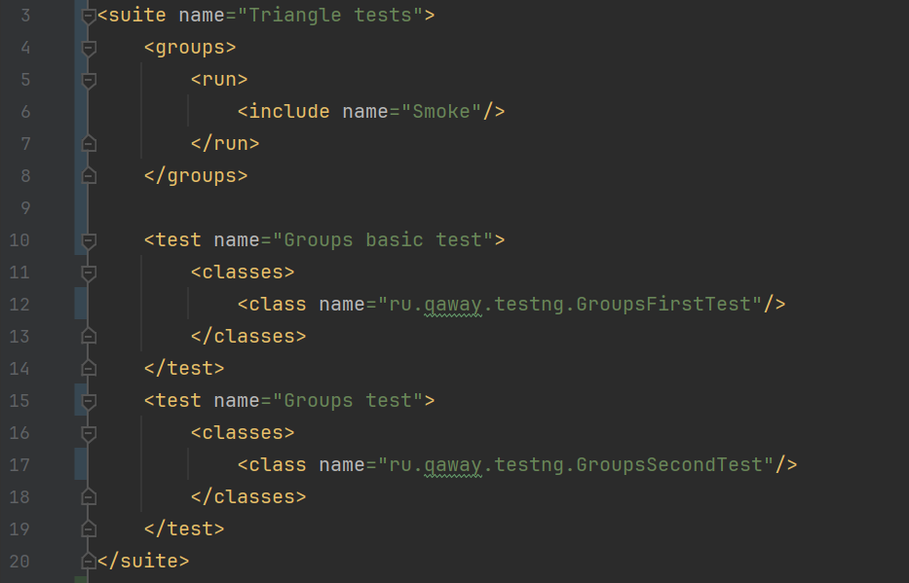Fold the second classes block on line 16
The height and width of the screenshot is (583, 909).
click(89, 434)
